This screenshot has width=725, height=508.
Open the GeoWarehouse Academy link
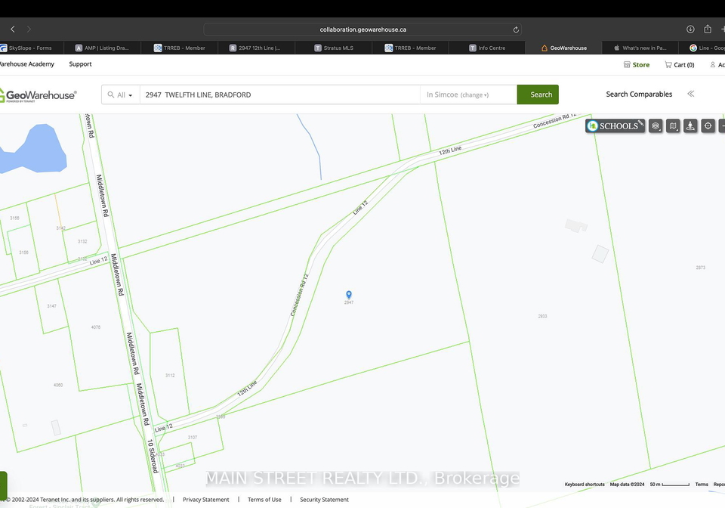pos(27,64)
